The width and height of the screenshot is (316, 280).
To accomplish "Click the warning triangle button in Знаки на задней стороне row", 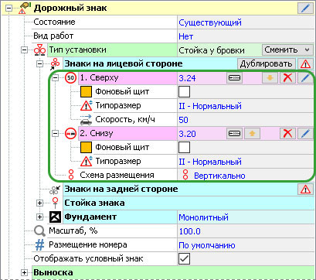I will pyautogui.click(x=305, y=189).
